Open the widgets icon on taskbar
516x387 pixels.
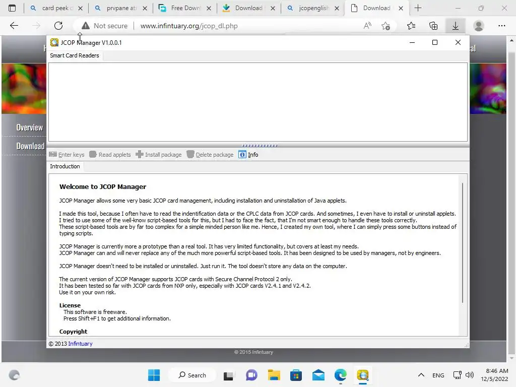point(14,375)
